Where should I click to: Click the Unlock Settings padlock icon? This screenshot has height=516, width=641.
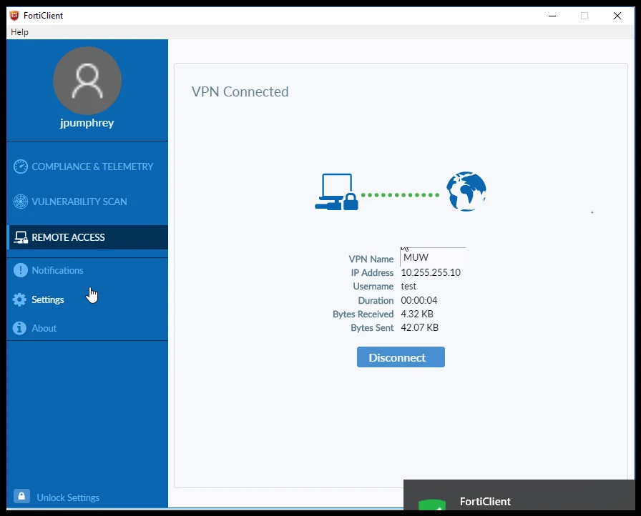[21, 496]
